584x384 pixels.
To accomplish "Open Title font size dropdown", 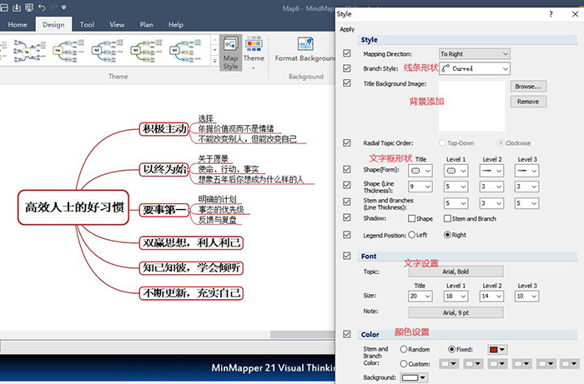I will tap(420, 297).
